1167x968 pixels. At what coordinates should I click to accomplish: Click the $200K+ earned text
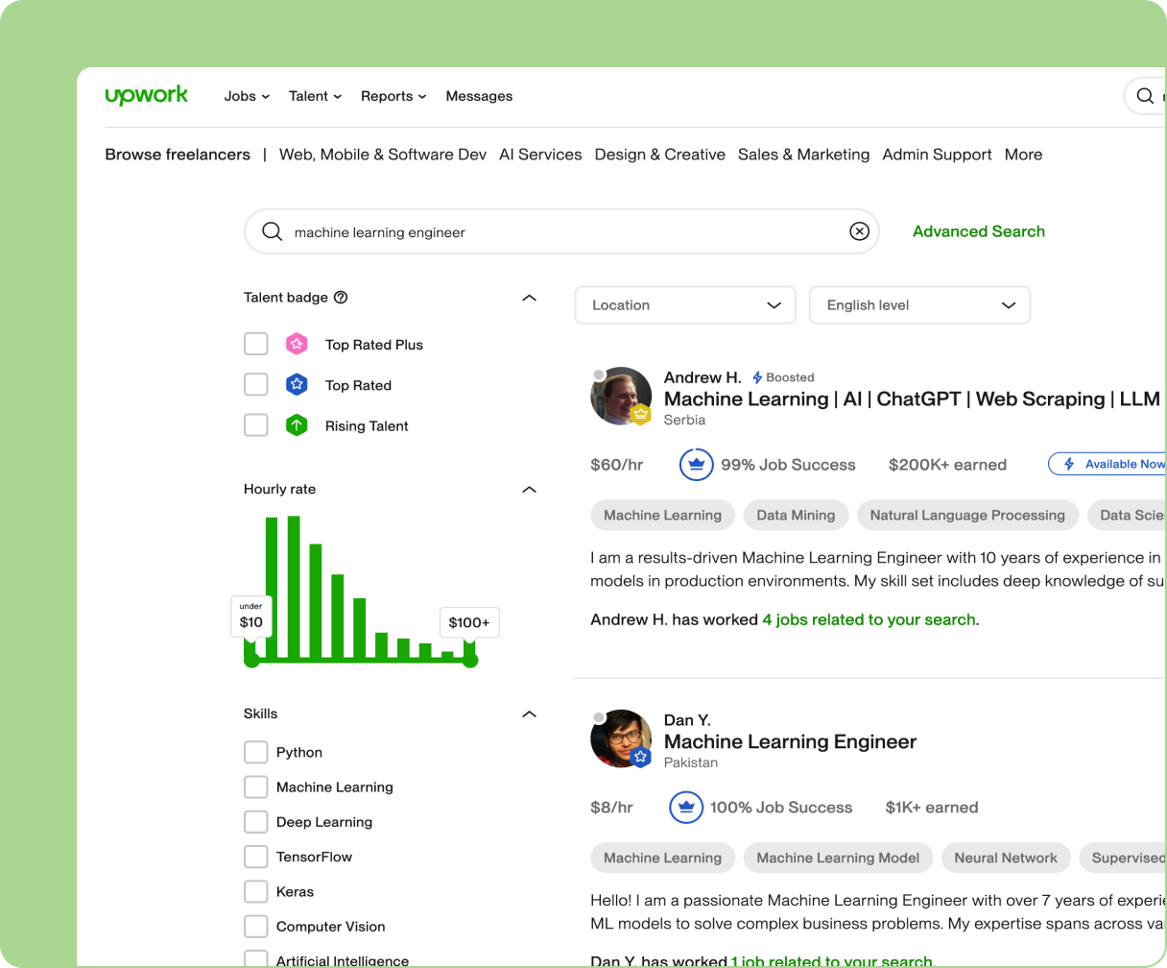947,465
